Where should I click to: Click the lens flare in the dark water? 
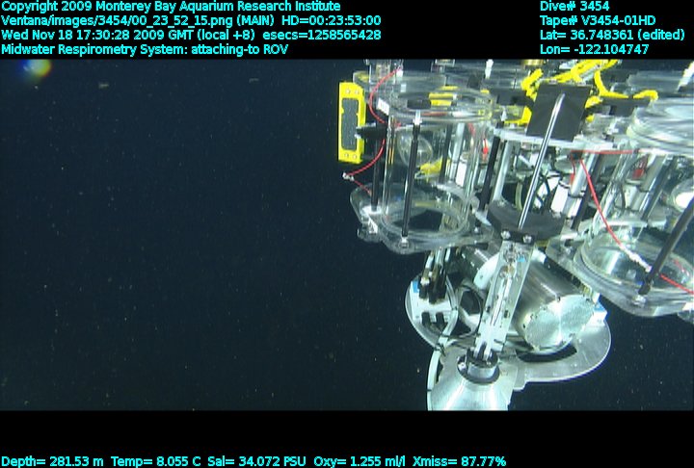point(36,68)
